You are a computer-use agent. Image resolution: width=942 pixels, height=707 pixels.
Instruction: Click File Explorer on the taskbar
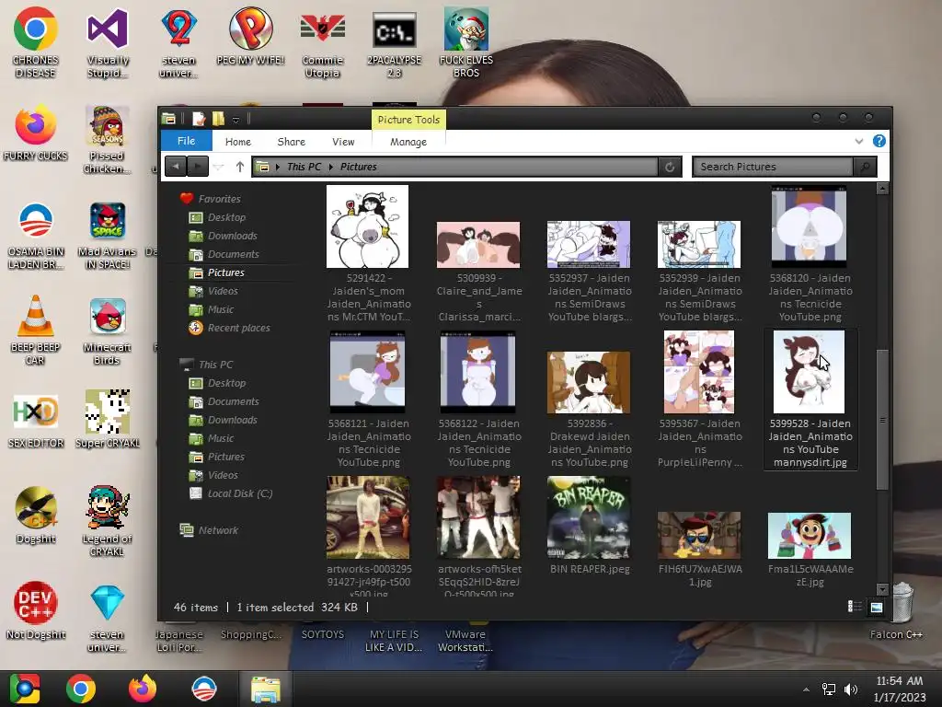pyautogui.click(x=266, y=689)
